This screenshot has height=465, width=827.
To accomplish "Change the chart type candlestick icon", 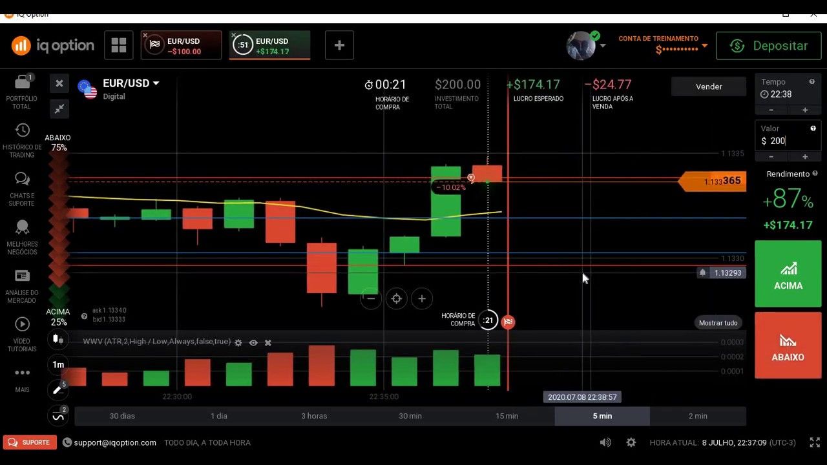I will pyautogui.click(x=58, y=339).
